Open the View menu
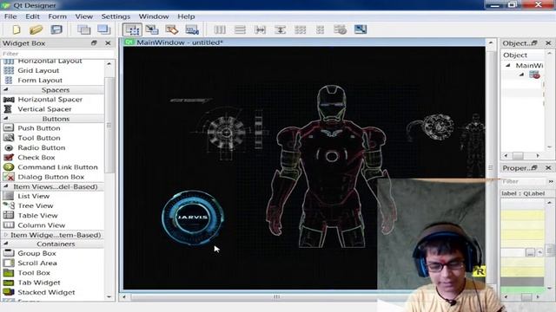The height and width of the screenshot is (312, 556). (x=83, y=16)
